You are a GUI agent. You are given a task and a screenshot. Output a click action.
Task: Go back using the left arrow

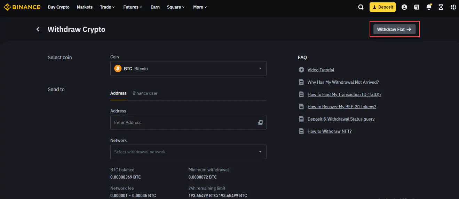pos(38,29)
